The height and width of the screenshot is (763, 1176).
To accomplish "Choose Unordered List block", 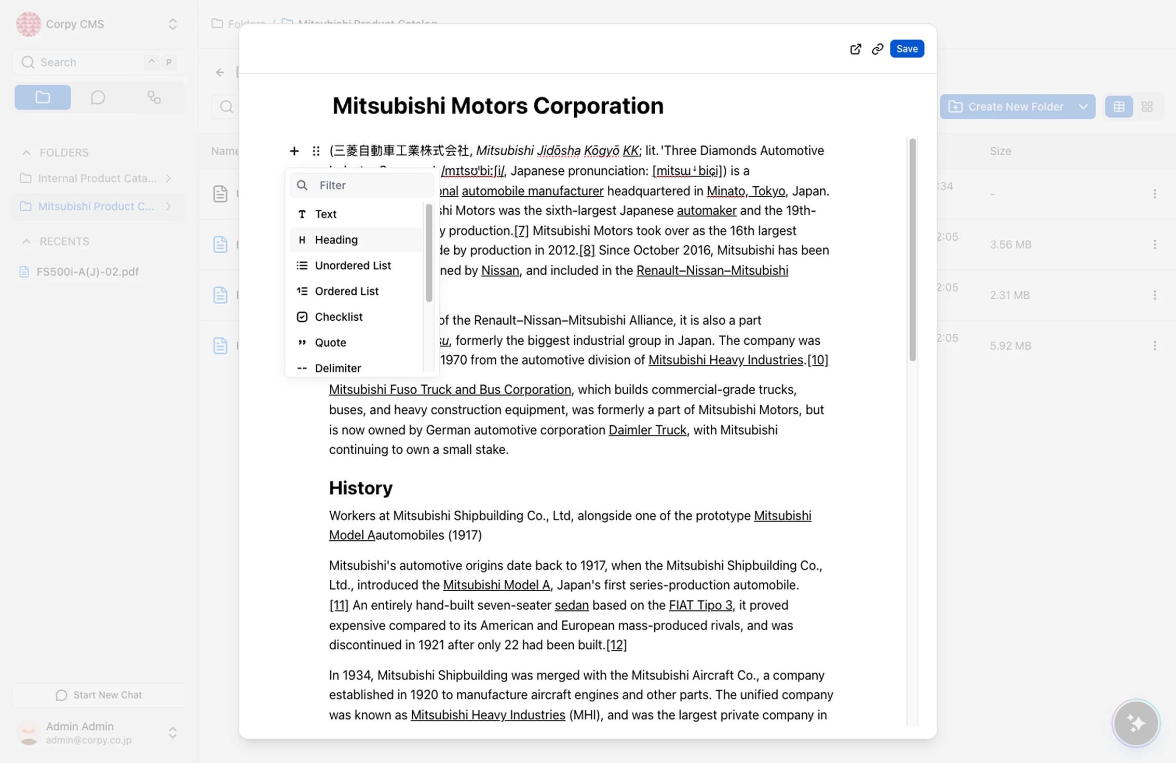I will click(356, 265).
